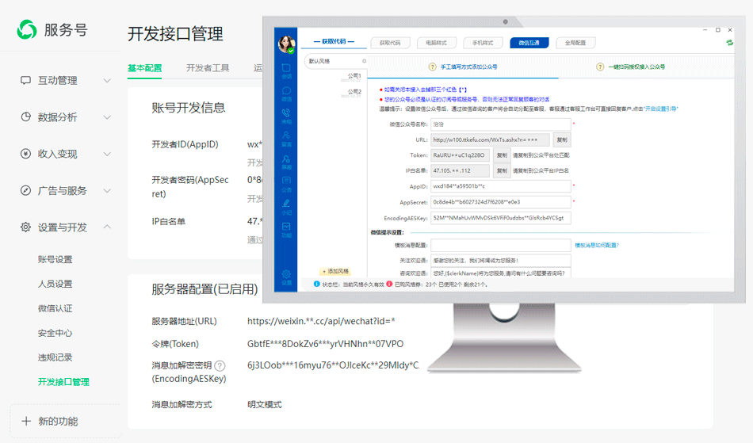The width and height of the screenshot is (753, 443).
Task: Open the 全局配置 tab button
Action: (575, 43)
